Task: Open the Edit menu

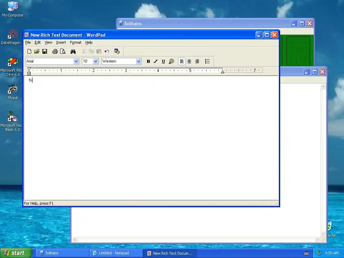Action: [x=38, y=42]
